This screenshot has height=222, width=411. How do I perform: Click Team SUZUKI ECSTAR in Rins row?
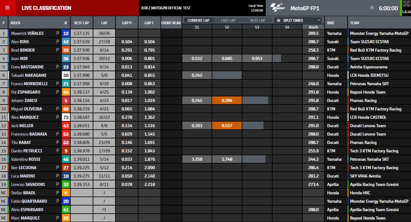[x=369, y=42]
